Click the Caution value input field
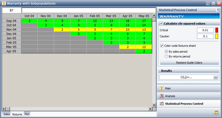 205,36
